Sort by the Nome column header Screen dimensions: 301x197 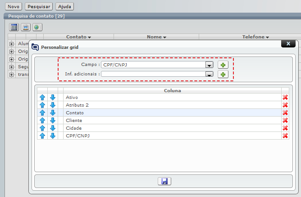[x=156, y=37]
